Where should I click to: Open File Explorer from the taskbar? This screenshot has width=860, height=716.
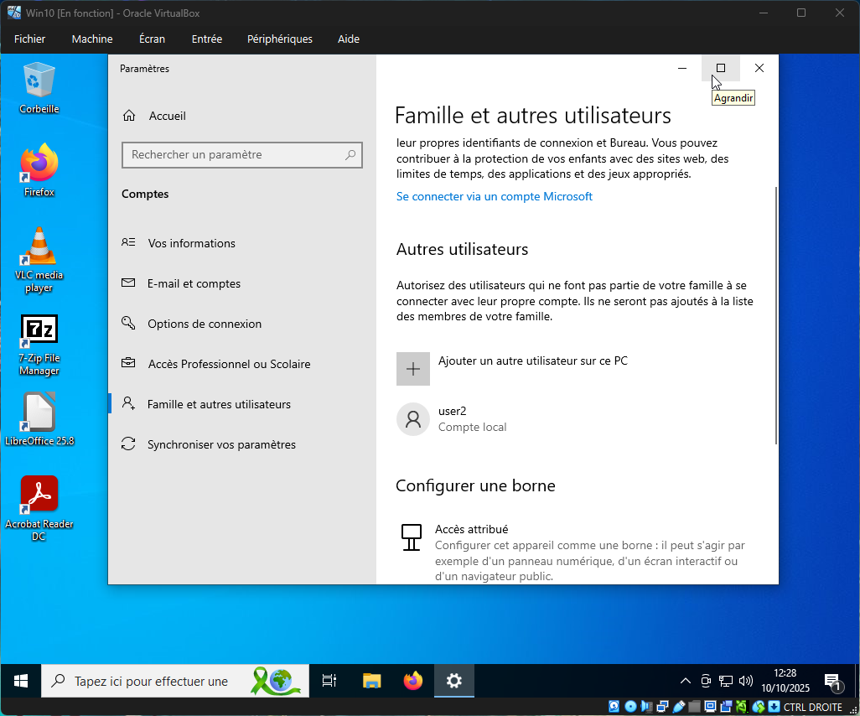[372, 681]
